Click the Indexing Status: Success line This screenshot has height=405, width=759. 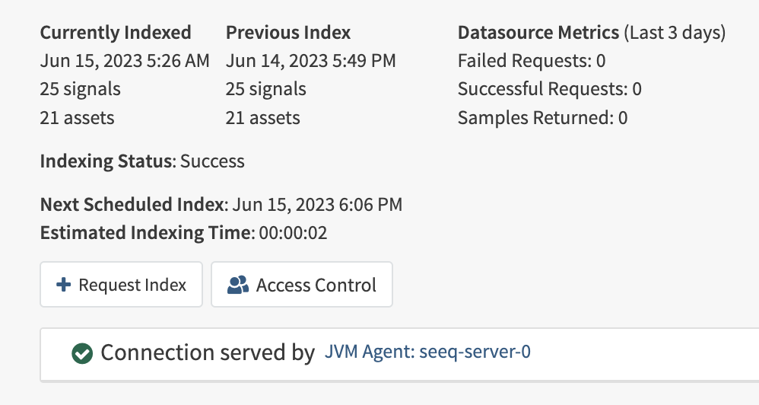[142, 161]
